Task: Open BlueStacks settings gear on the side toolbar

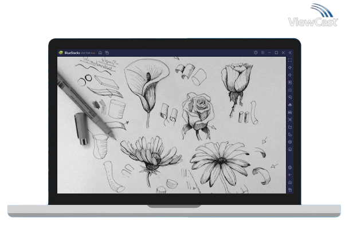Action: [x=290, y=168]
